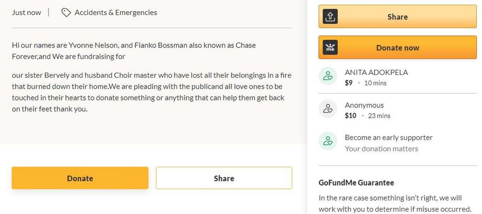This screenshot has width=482, height=214.
Task: Click the share upload icon in sidebar
Action: [330, 16]
